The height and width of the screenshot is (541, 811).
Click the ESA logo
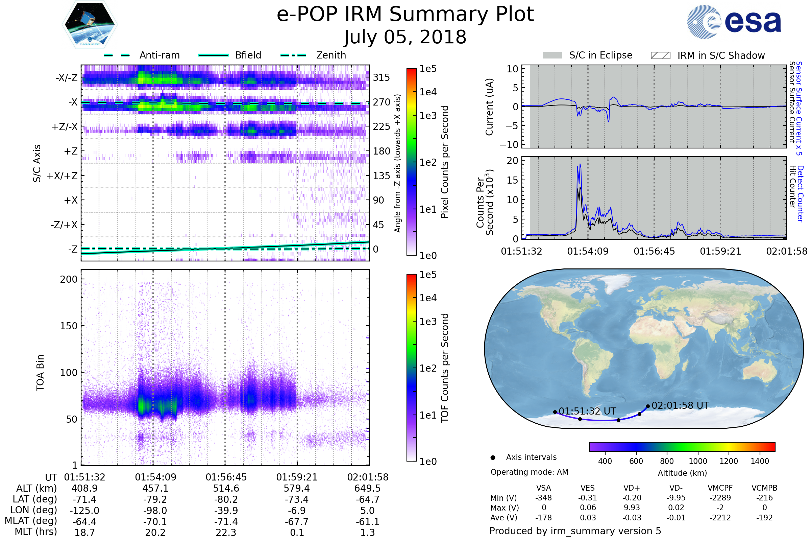[x=734, y=22]
